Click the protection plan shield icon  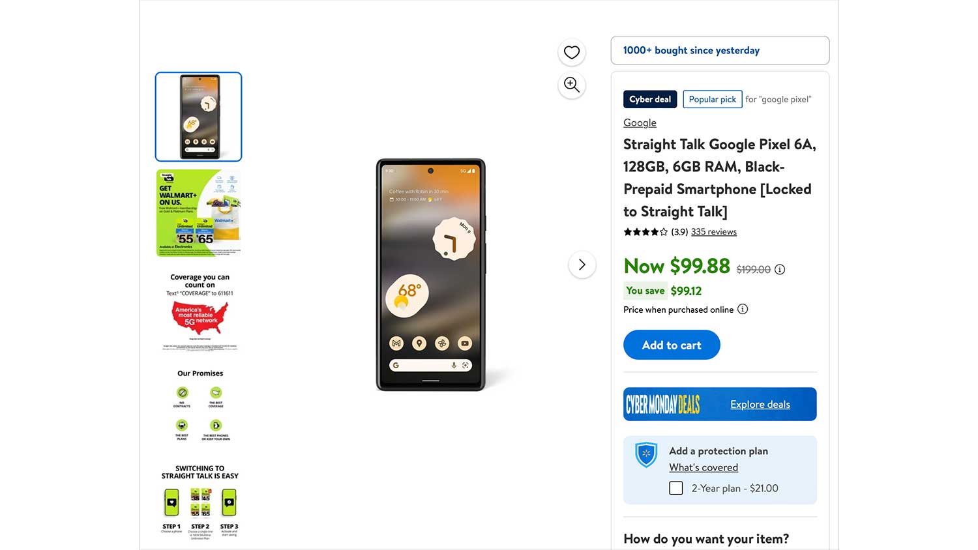click(646, 454)
